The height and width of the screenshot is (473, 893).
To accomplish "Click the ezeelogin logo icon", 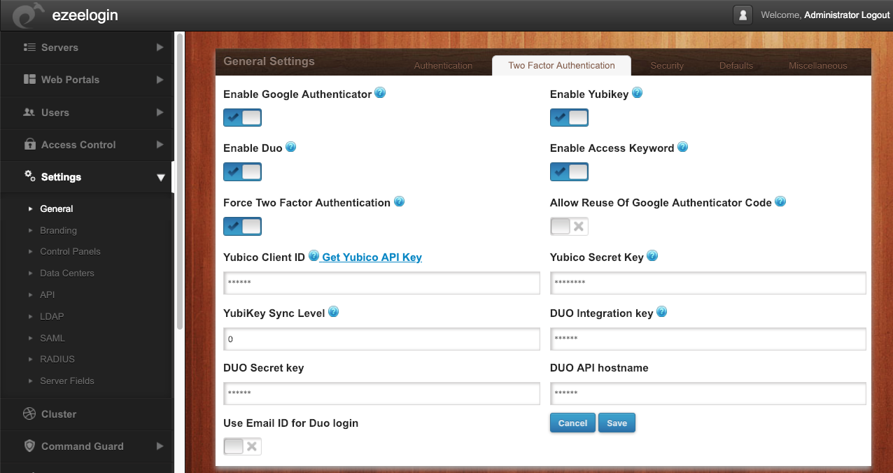I will click(x=27, y=15).
